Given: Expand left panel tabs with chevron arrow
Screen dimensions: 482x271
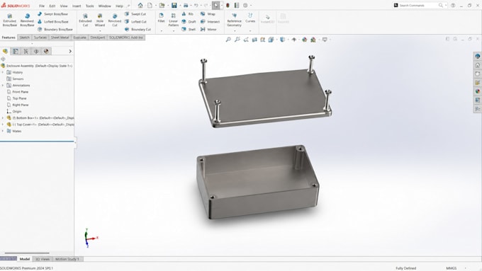Looking at the screenshot, I should pos(70,51).
